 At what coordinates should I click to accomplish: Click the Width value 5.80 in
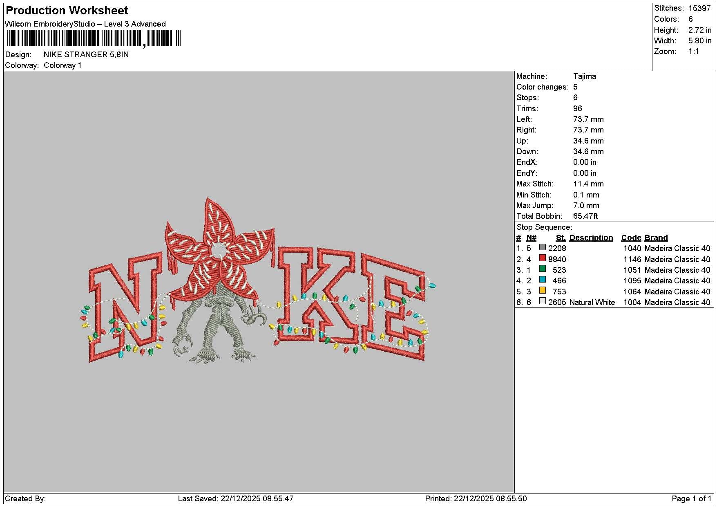click(x=700, y=41)
